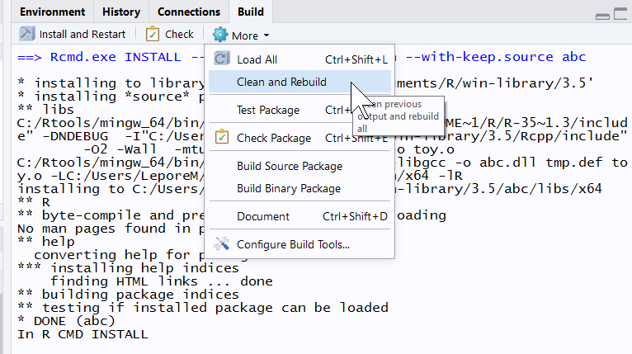Switch to the Environment tab
Image resolution: width=632 pixels, height=354 pixels.
(x=53, y=12)
